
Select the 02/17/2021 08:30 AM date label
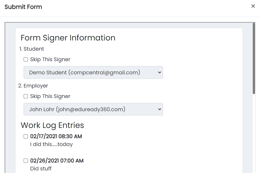pos(56,136)
